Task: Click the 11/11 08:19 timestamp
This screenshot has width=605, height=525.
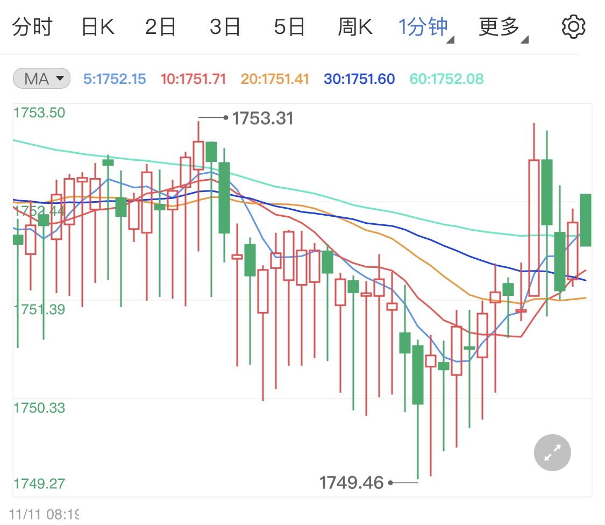Action: pyautogui.click(x=44, y=514)
